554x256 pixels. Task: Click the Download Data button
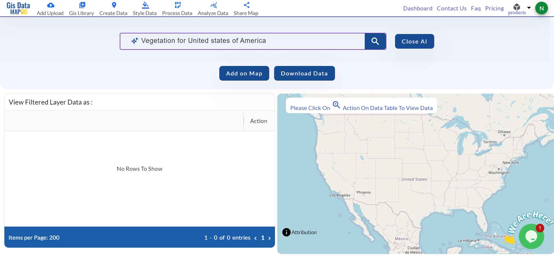304,73
